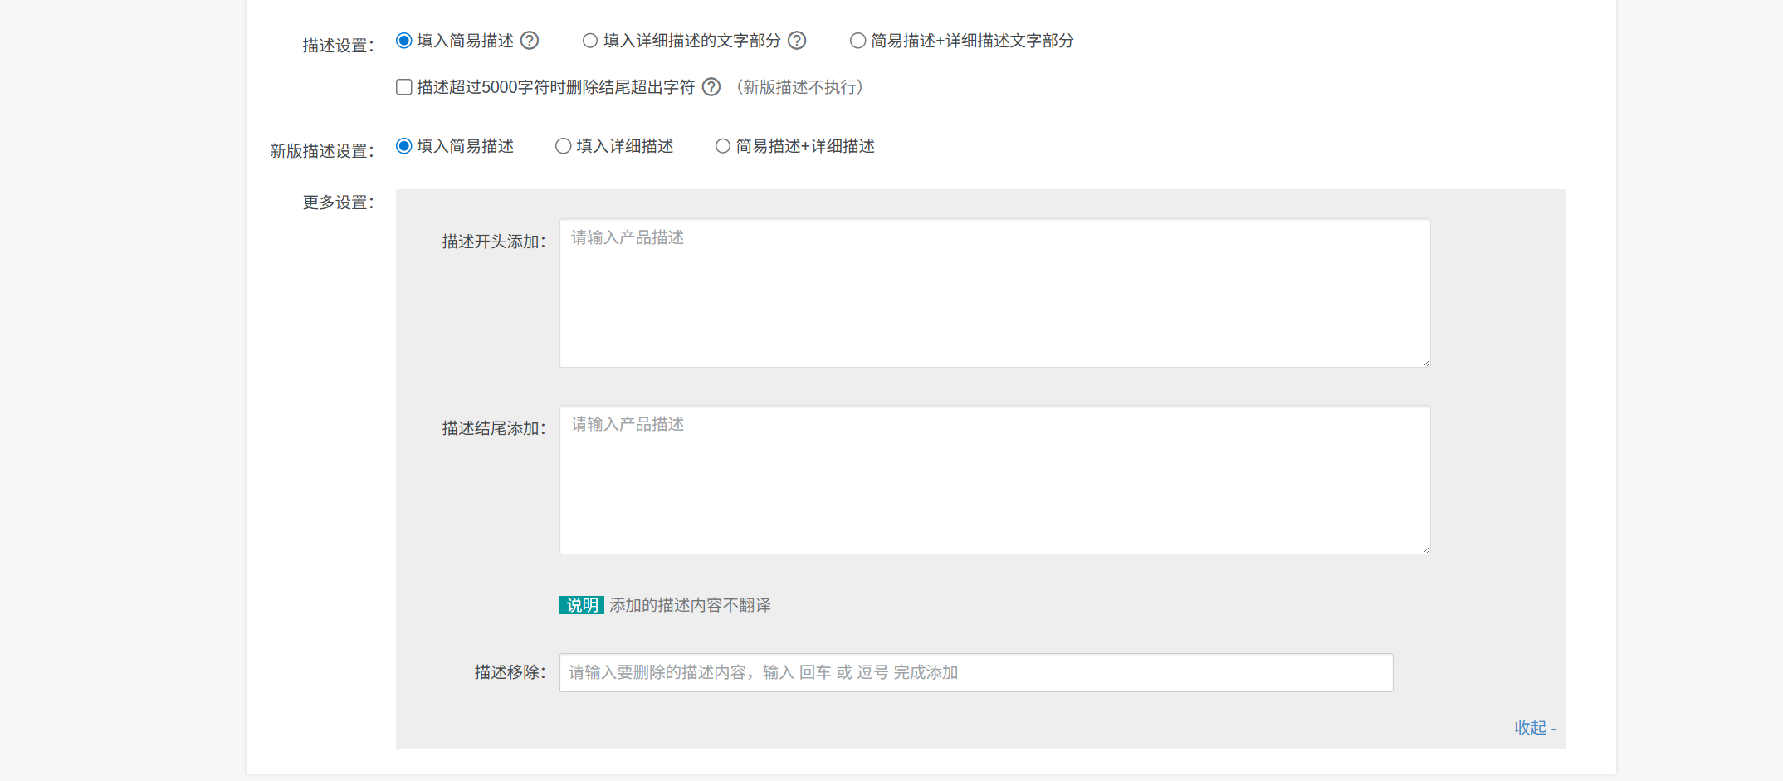This screenshot has height=781, width=1783.
Task: Click the (新版描述不执行) note text
Action: pos(800,87)
